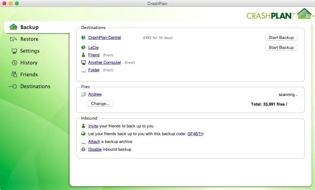Click the Folder destination link
Image resolution: width=315 pixels, height=190 pixels.
coord(94,70)
